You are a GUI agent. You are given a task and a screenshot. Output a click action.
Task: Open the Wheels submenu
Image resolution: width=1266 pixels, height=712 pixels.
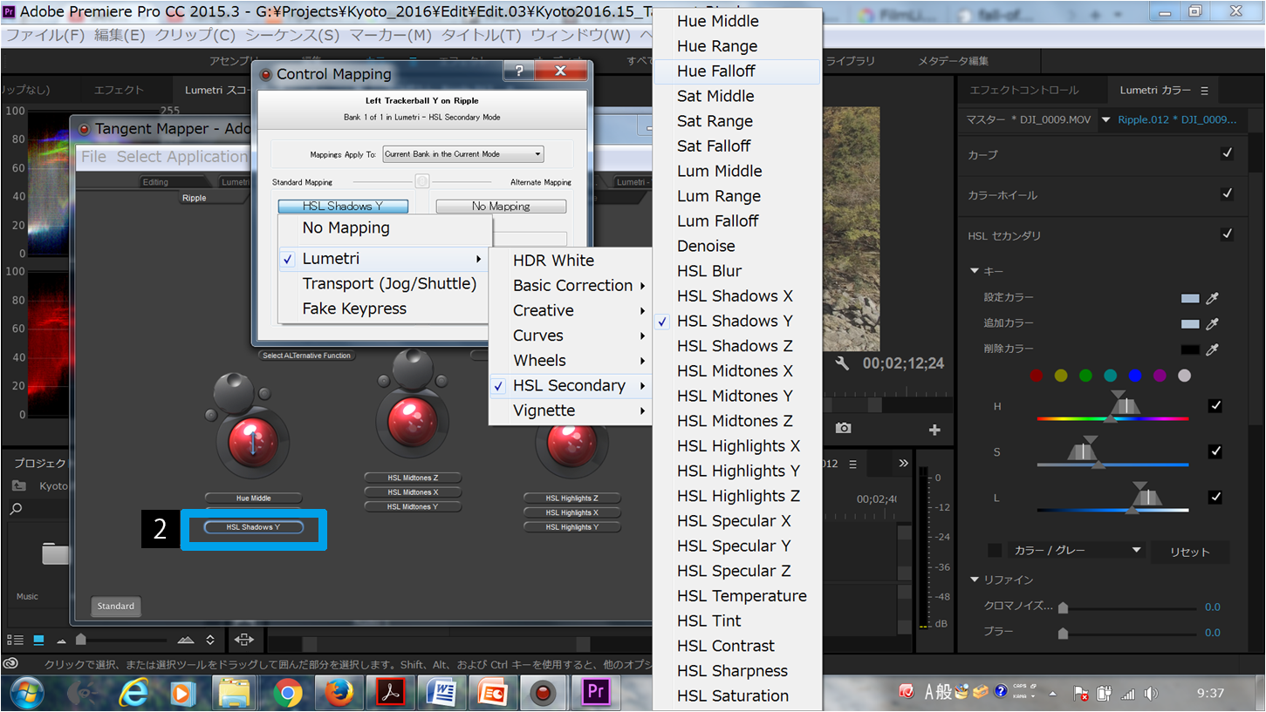coord(571,361)
